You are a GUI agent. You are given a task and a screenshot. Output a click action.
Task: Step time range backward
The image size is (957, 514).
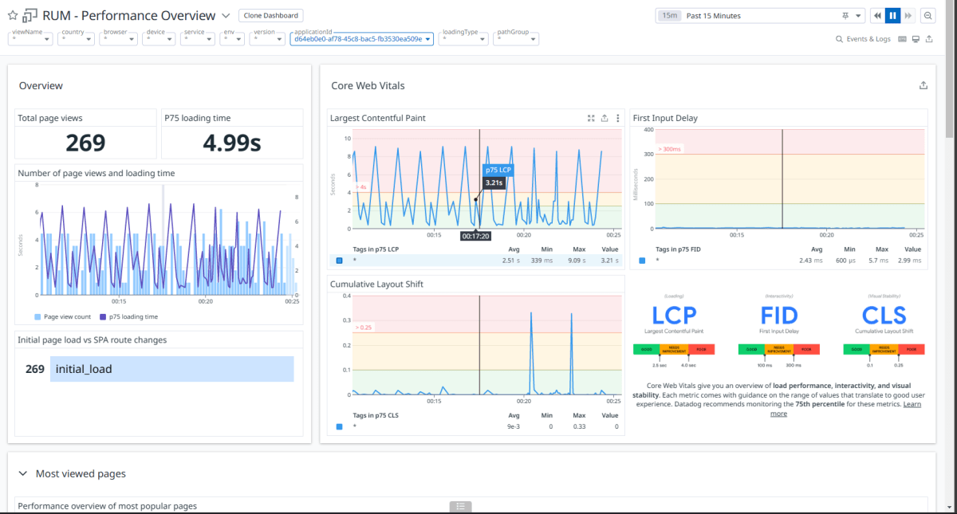(x=877, y=16)
